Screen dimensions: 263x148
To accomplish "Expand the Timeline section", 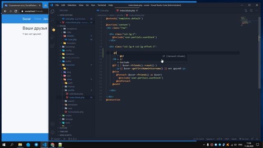I will tap(64, 132).
